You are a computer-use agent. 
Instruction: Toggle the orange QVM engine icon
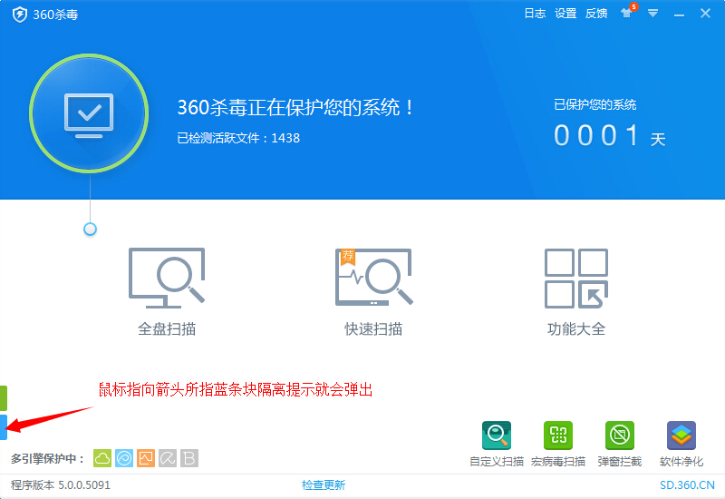coord(146,458)
